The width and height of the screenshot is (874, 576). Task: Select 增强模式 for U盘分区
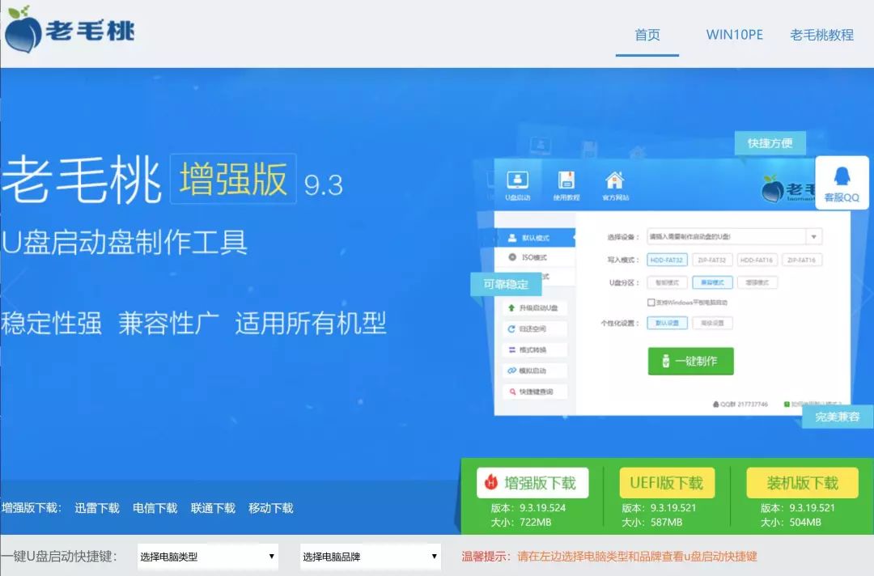tap(757, 282)
